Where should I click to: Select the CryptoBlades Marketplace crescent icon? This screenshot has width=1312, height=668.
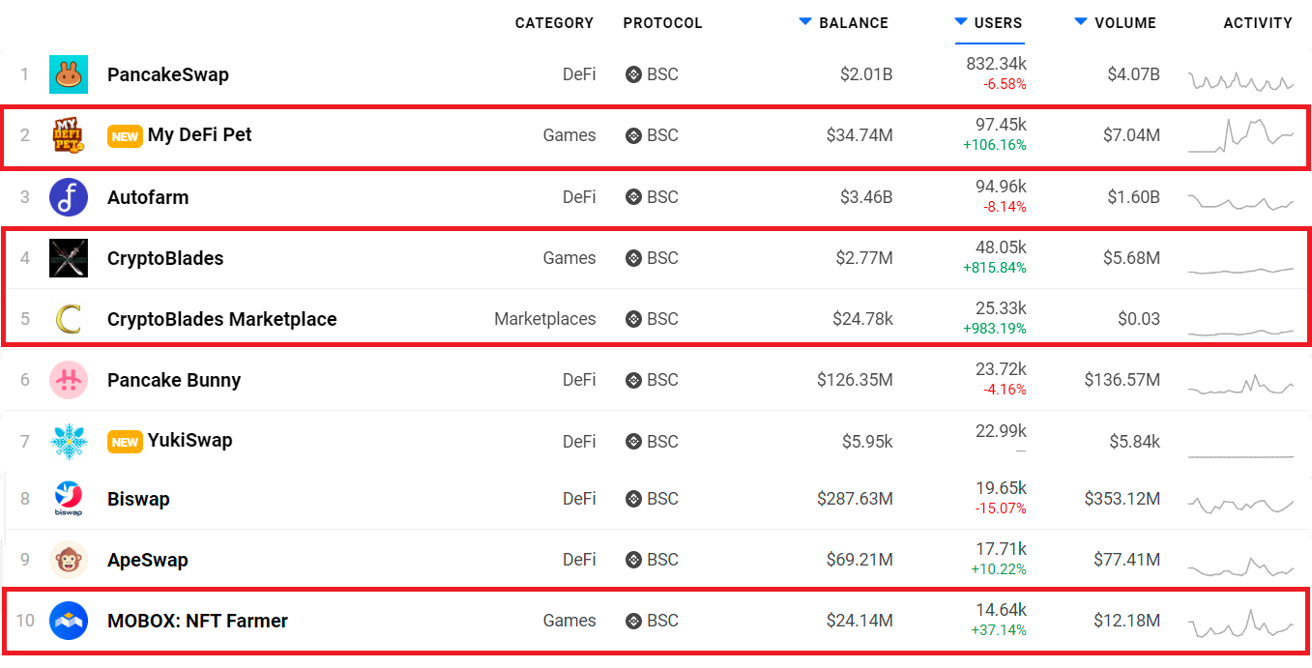pos(69,319)
